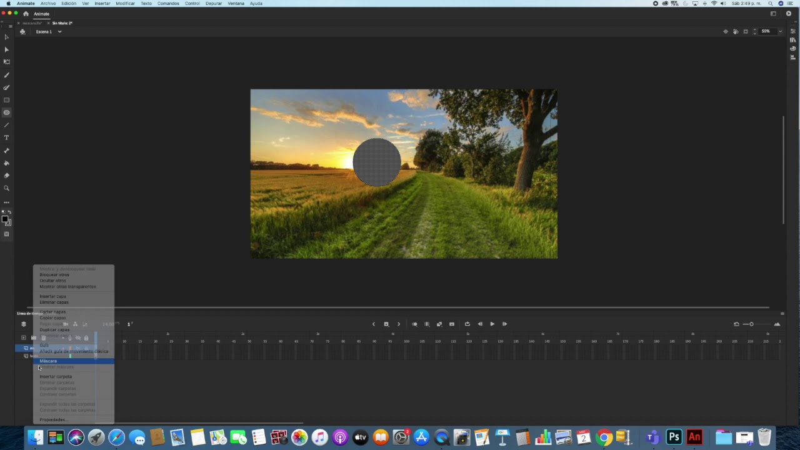This screenshot has height=450, width=800.
Task: Open Finder from the Dock
Action: click(x=36, y=437)
